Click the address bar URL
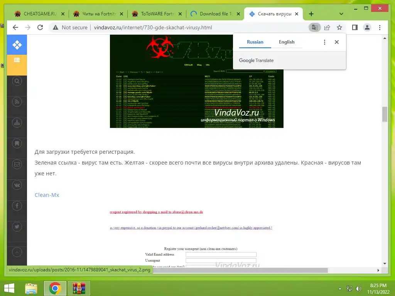The height and width of the screenshot is (296, 395). coord(153,27)
